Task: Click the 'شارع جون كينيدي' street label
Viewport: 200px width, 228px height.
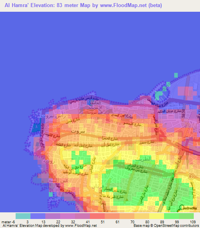Action: [x=122, y=116]
